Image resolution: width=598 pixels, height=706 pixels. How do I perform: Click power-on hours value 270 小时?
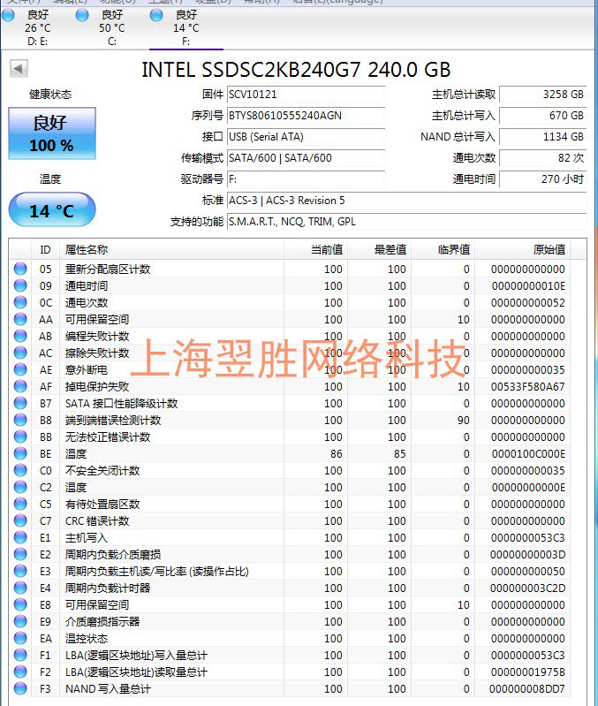coord(543,179)
